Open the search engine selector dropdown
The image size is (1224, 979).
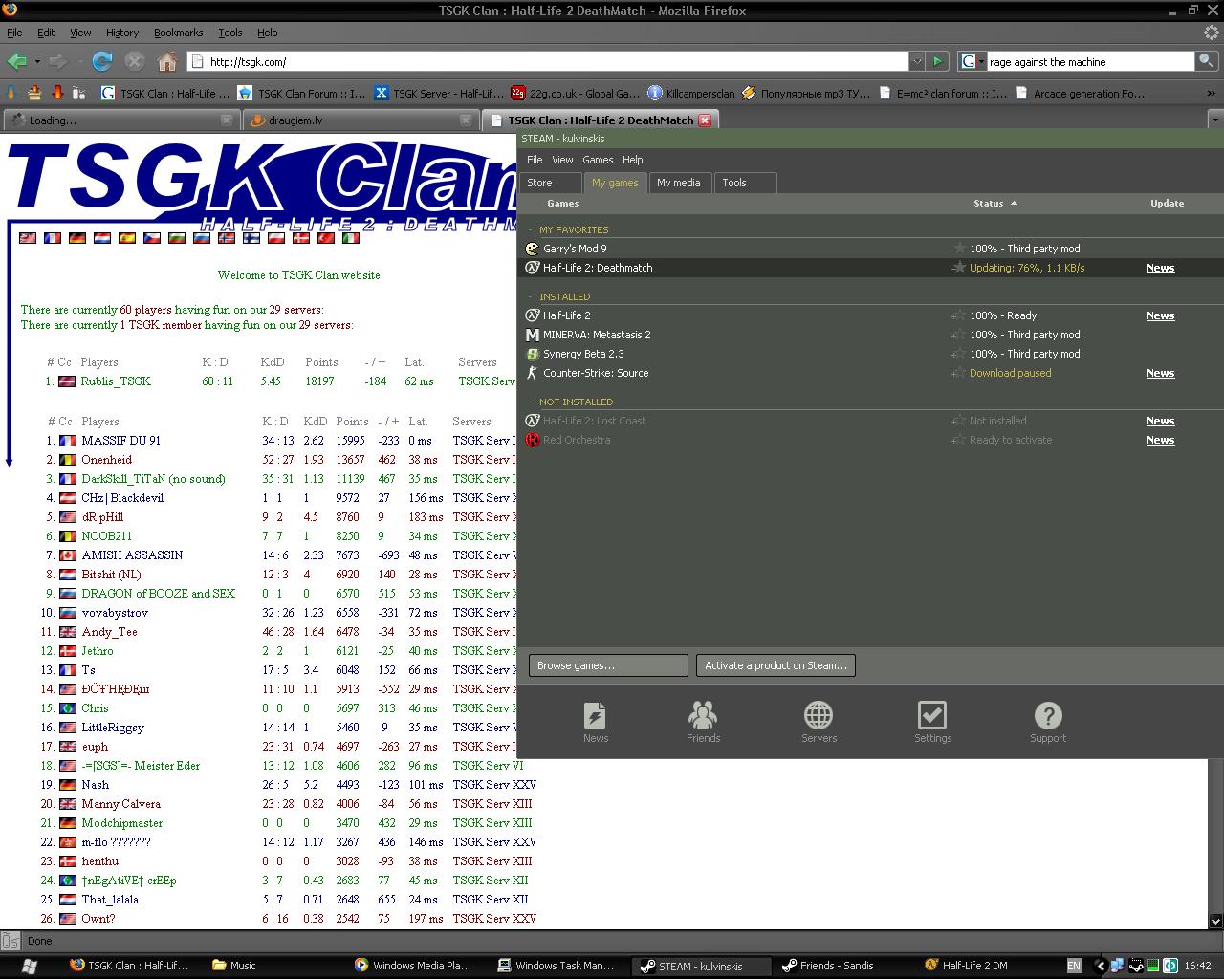coord(972,62)
